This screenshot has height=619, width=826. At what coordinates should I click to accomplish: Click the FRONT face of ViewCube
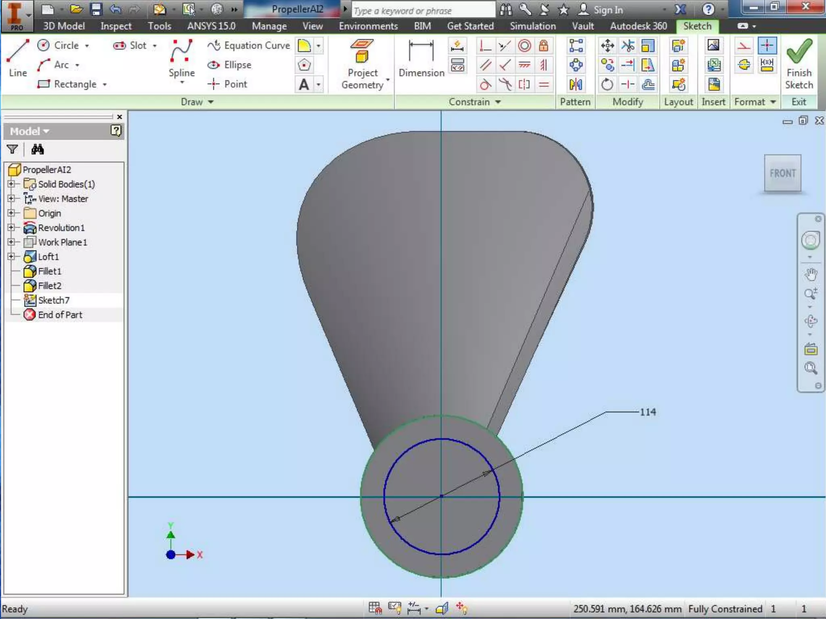[x=782, y=173]
